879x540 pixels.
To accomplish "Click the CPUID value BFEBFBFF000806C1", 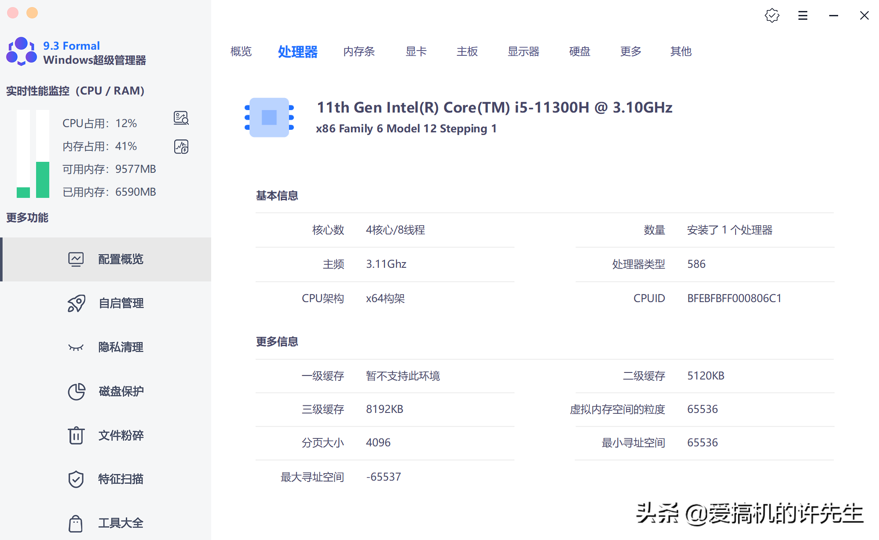I will [734, 299].
